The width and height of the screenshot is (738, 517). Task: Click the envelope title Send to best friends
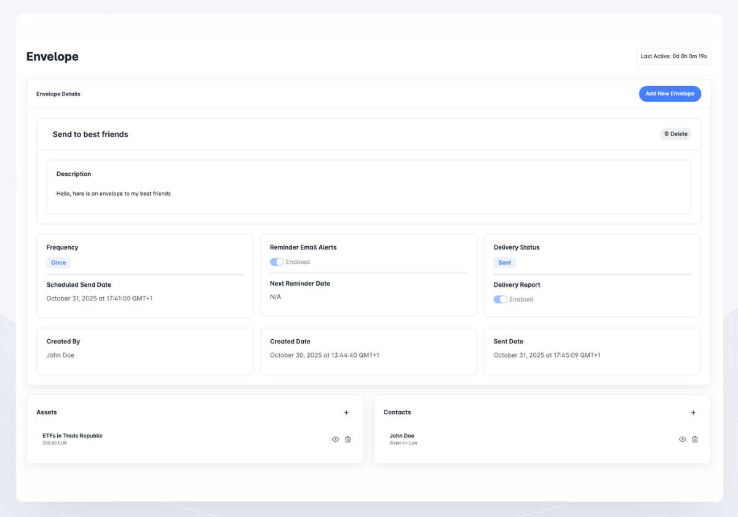(x=90, y=134)
